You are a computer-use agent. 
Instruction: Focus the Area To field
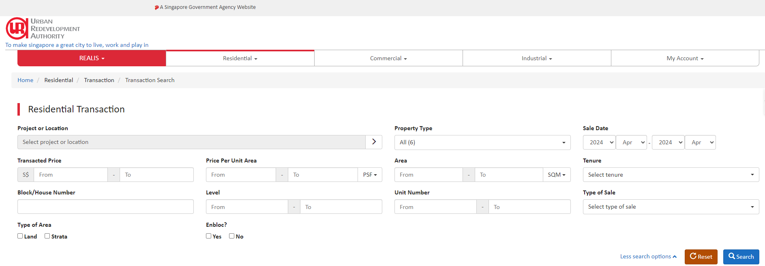[x=509, y=175]
